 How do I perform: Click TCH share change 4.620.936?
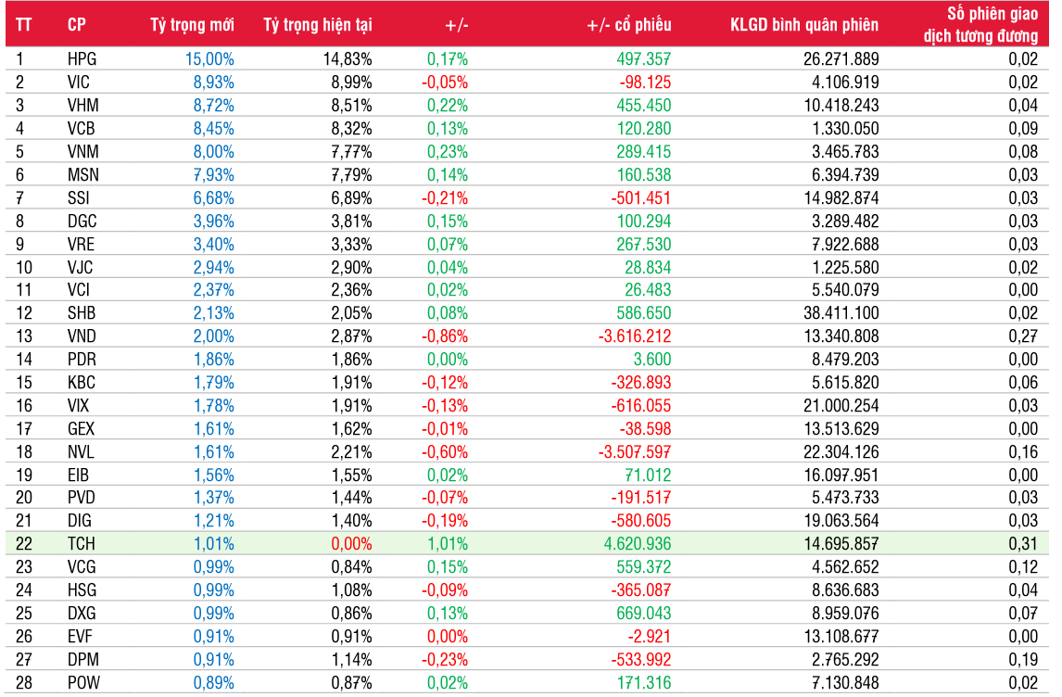tap(638, 544)
